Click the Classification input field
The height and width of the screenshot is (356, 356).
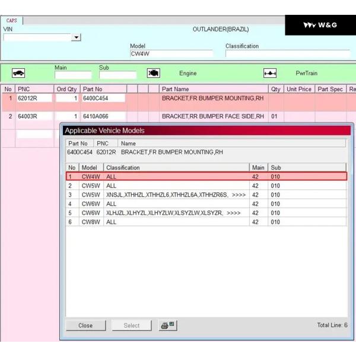coord(288,54)
